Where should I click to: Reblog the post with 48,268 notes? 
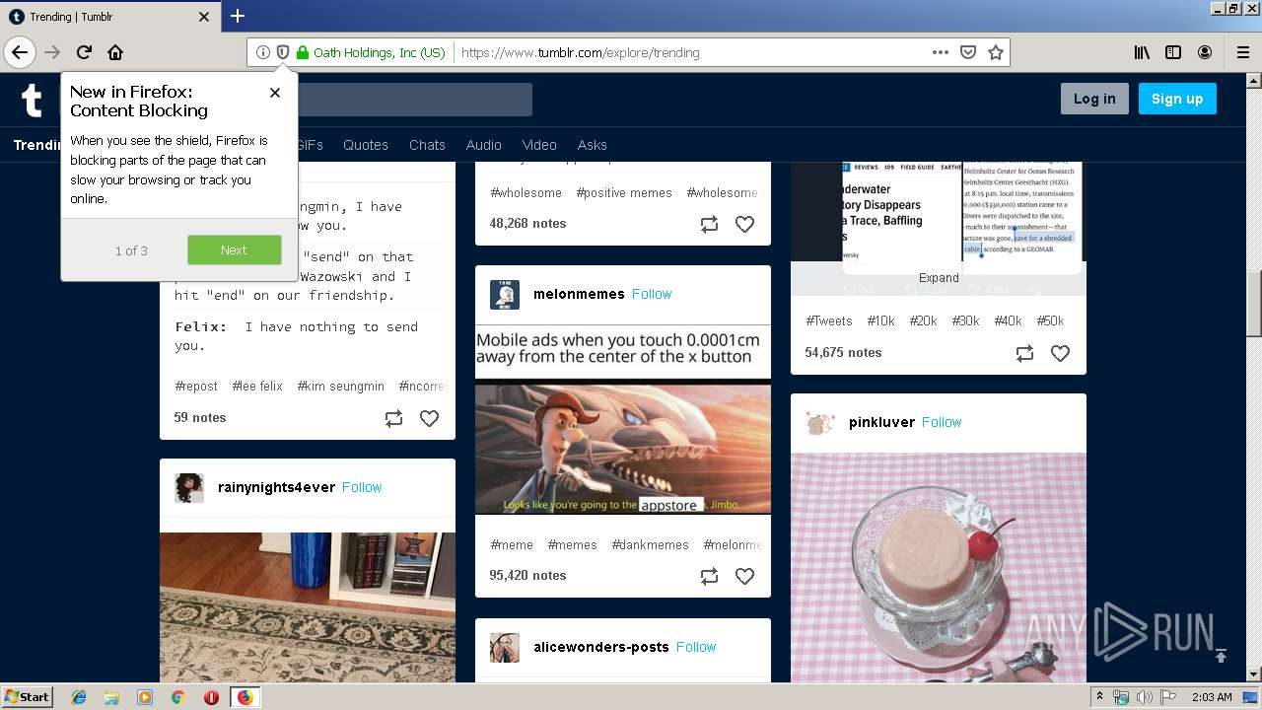[709, 224]
